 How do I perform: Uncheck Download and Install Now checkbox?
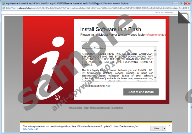pyautogui.click(x=82, y=86)
